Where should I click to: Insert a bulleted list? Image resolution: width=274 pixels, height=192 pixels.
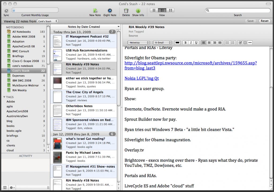tap(227, 43)
